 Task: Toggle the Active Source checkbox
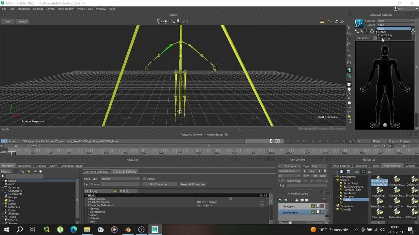pos(230,199)
